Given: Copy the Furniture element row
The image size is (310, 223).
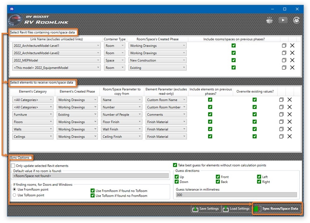Looking at the screenshot, I should point(281,114).
